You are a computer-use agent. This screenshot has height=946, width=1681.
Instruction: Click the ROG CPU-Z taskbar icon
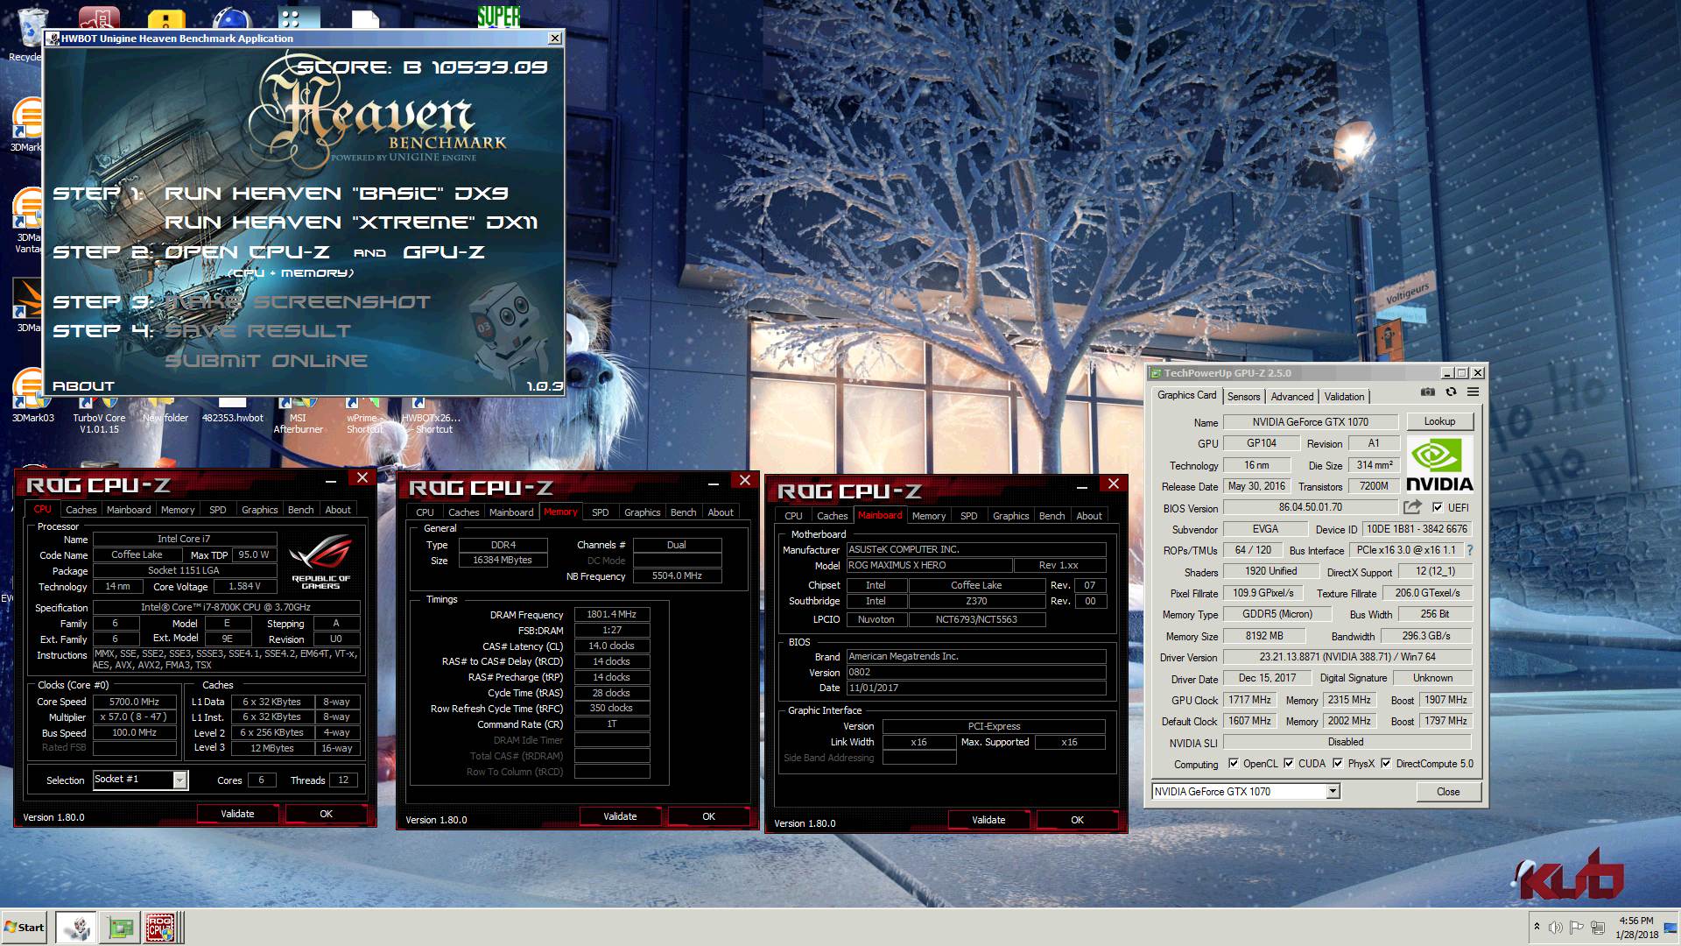159,927
